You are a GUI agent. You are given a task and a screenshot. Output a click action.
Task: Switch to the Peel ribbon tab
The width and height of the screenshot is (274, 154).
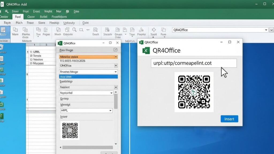coord(18,17)
